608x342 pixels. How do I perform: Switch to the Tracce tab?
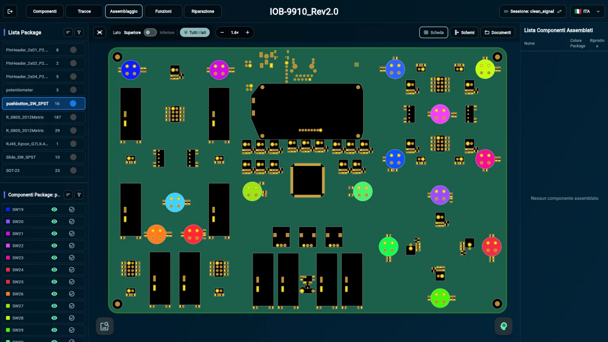[x=84, y=11]
